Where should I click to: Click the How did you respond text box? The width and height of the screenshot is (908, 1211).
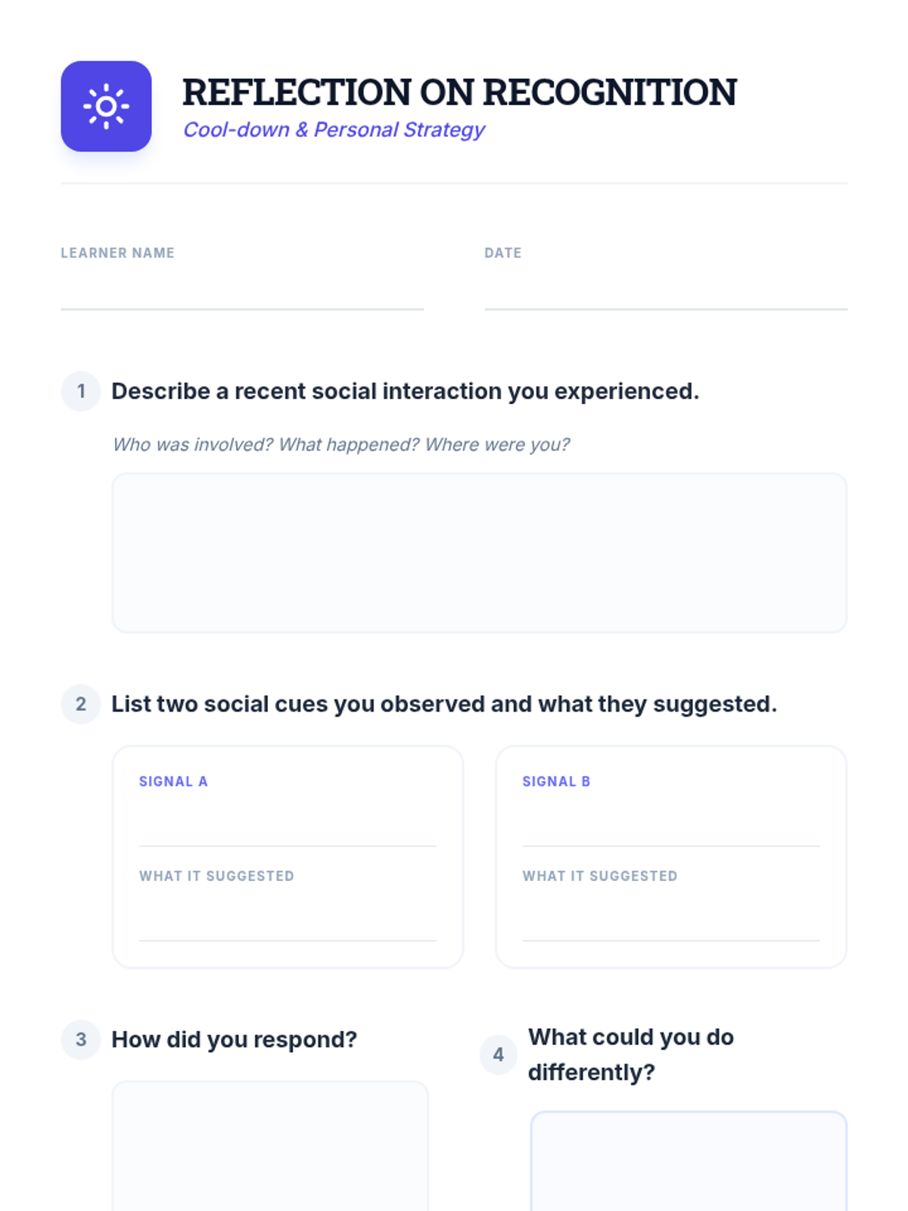click(x=270, y=1146)
